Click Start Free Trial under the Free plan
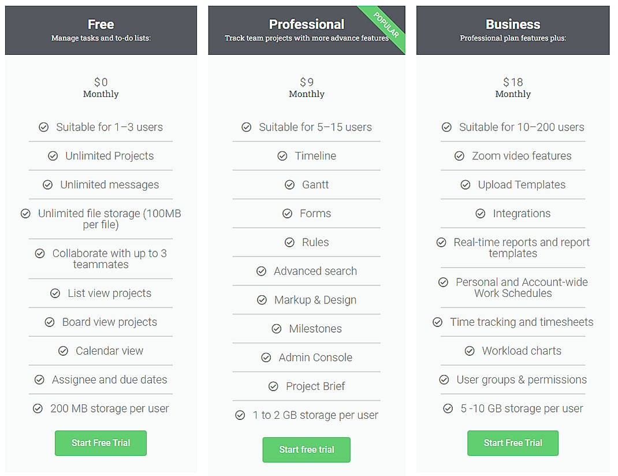 (x=100, y=443)
